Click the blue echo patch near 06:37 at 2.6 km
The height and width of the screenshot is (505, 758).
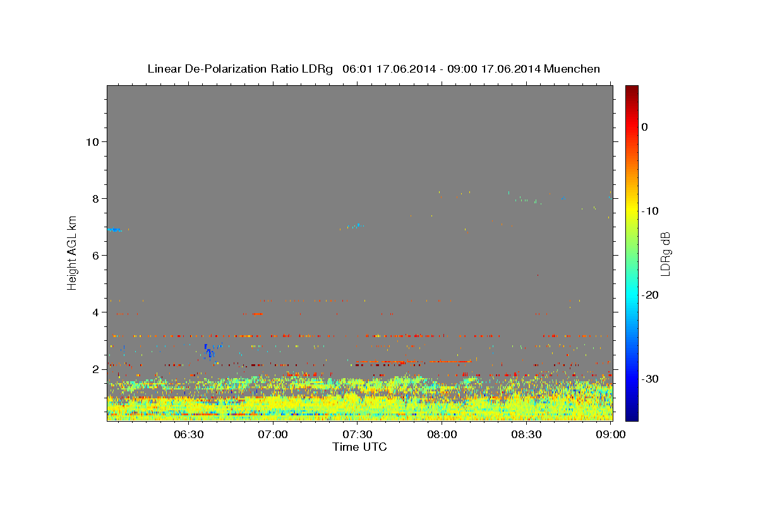pos(209,352)
